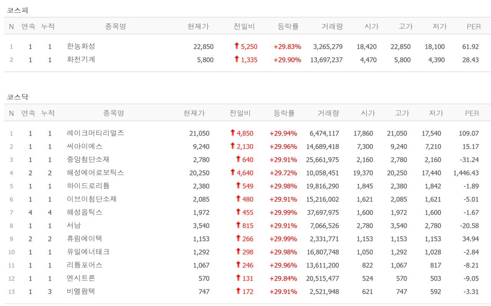491x306 pixels.
Task: Click the red up arrow beside 2,130
Action: pyautogui.click(x=232, y=146)
